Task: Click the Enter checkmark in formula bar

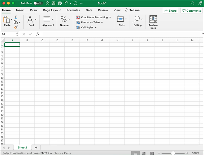Action: (x=30, y=34)
